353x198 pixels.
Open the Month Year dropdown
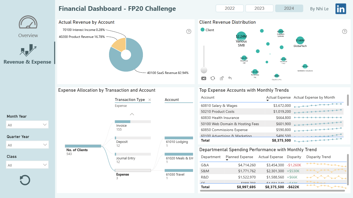tap(27, 125)
